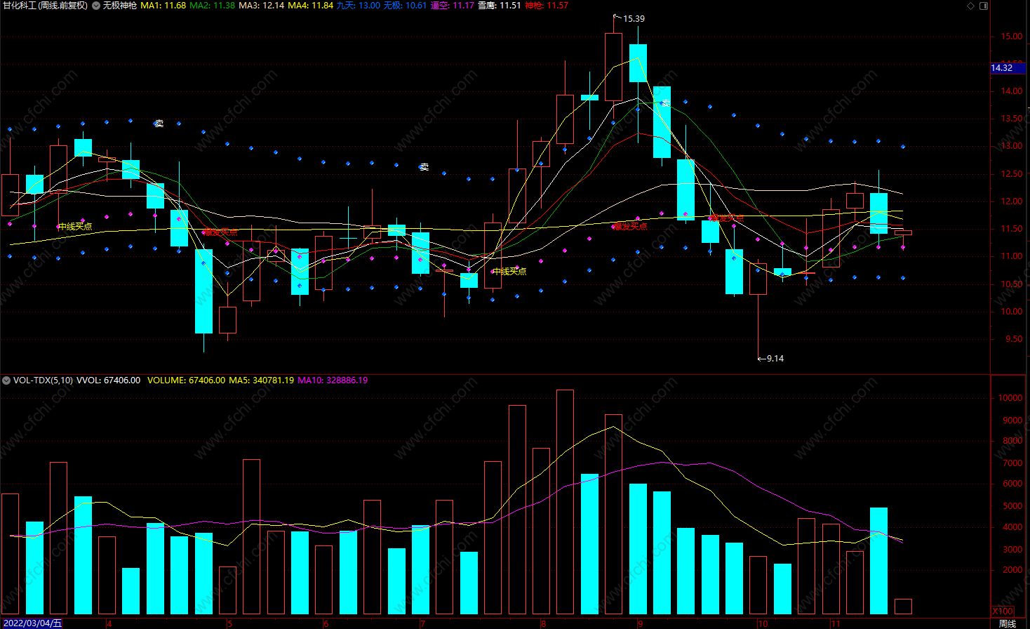This screenshot has height=629, width=1030.
Task: Click the red 神枪: 11.57 value
Action: [x=546, y=6]
